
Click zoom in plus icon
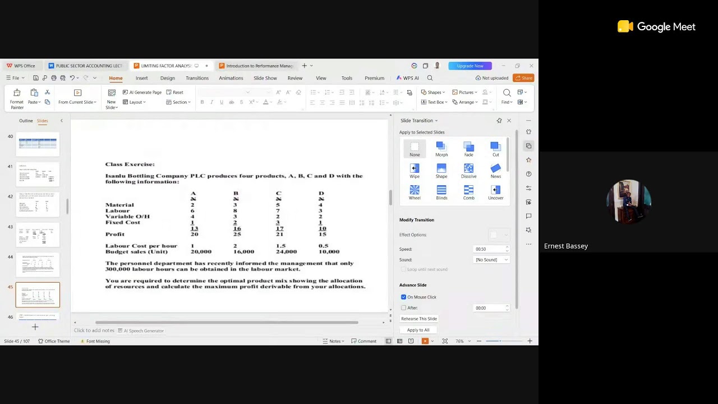(x=530, y=341)
